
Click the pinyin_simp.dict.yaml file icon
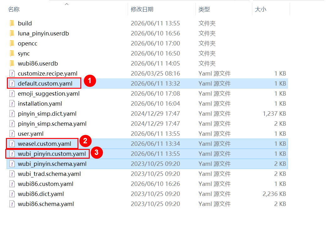[12, 113]
